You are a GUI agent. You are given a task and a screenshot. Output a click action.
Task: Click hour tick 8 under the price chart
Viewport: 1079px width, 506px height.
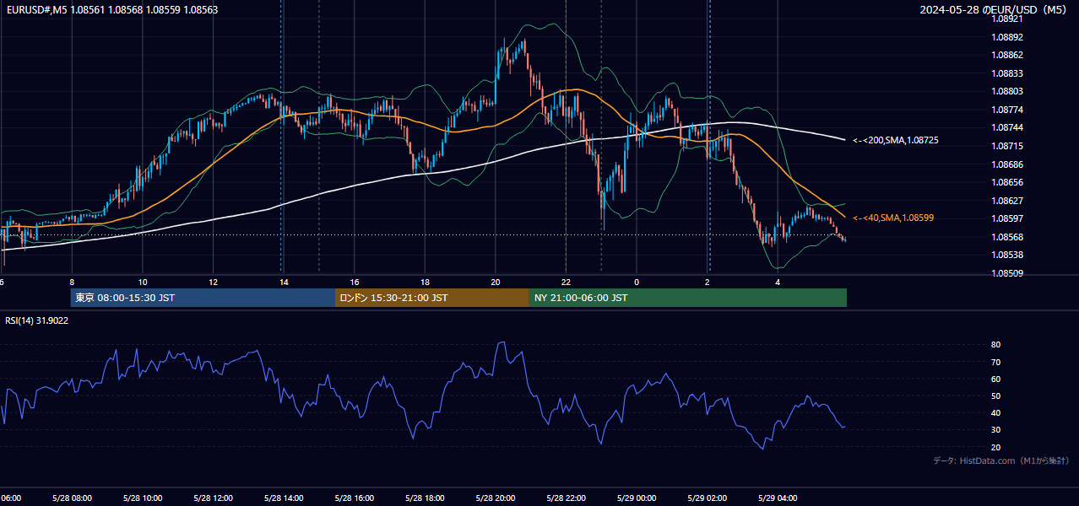72,283
